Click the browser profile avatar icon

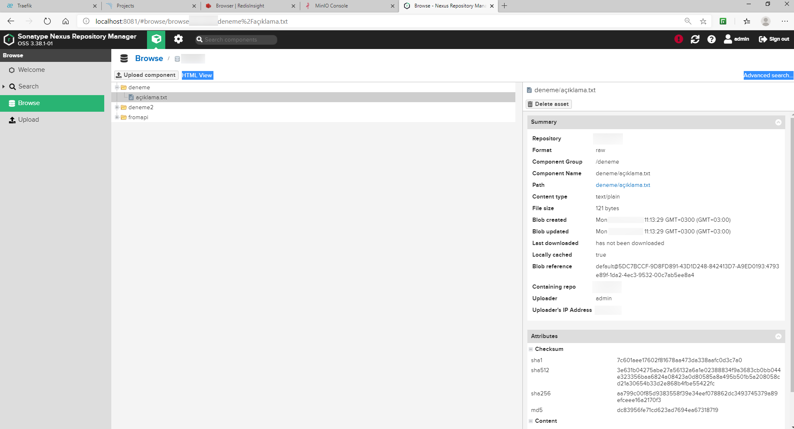point(766,21)
